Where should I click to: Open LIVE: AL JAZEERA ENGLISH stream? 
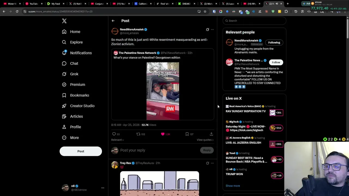243,143
